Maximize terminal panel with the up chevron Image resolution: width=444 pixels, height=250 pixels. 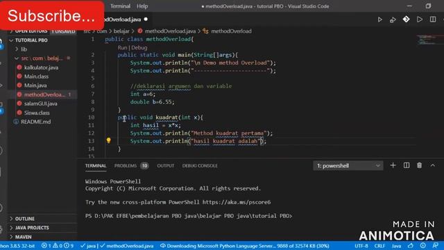pos(432,165)
